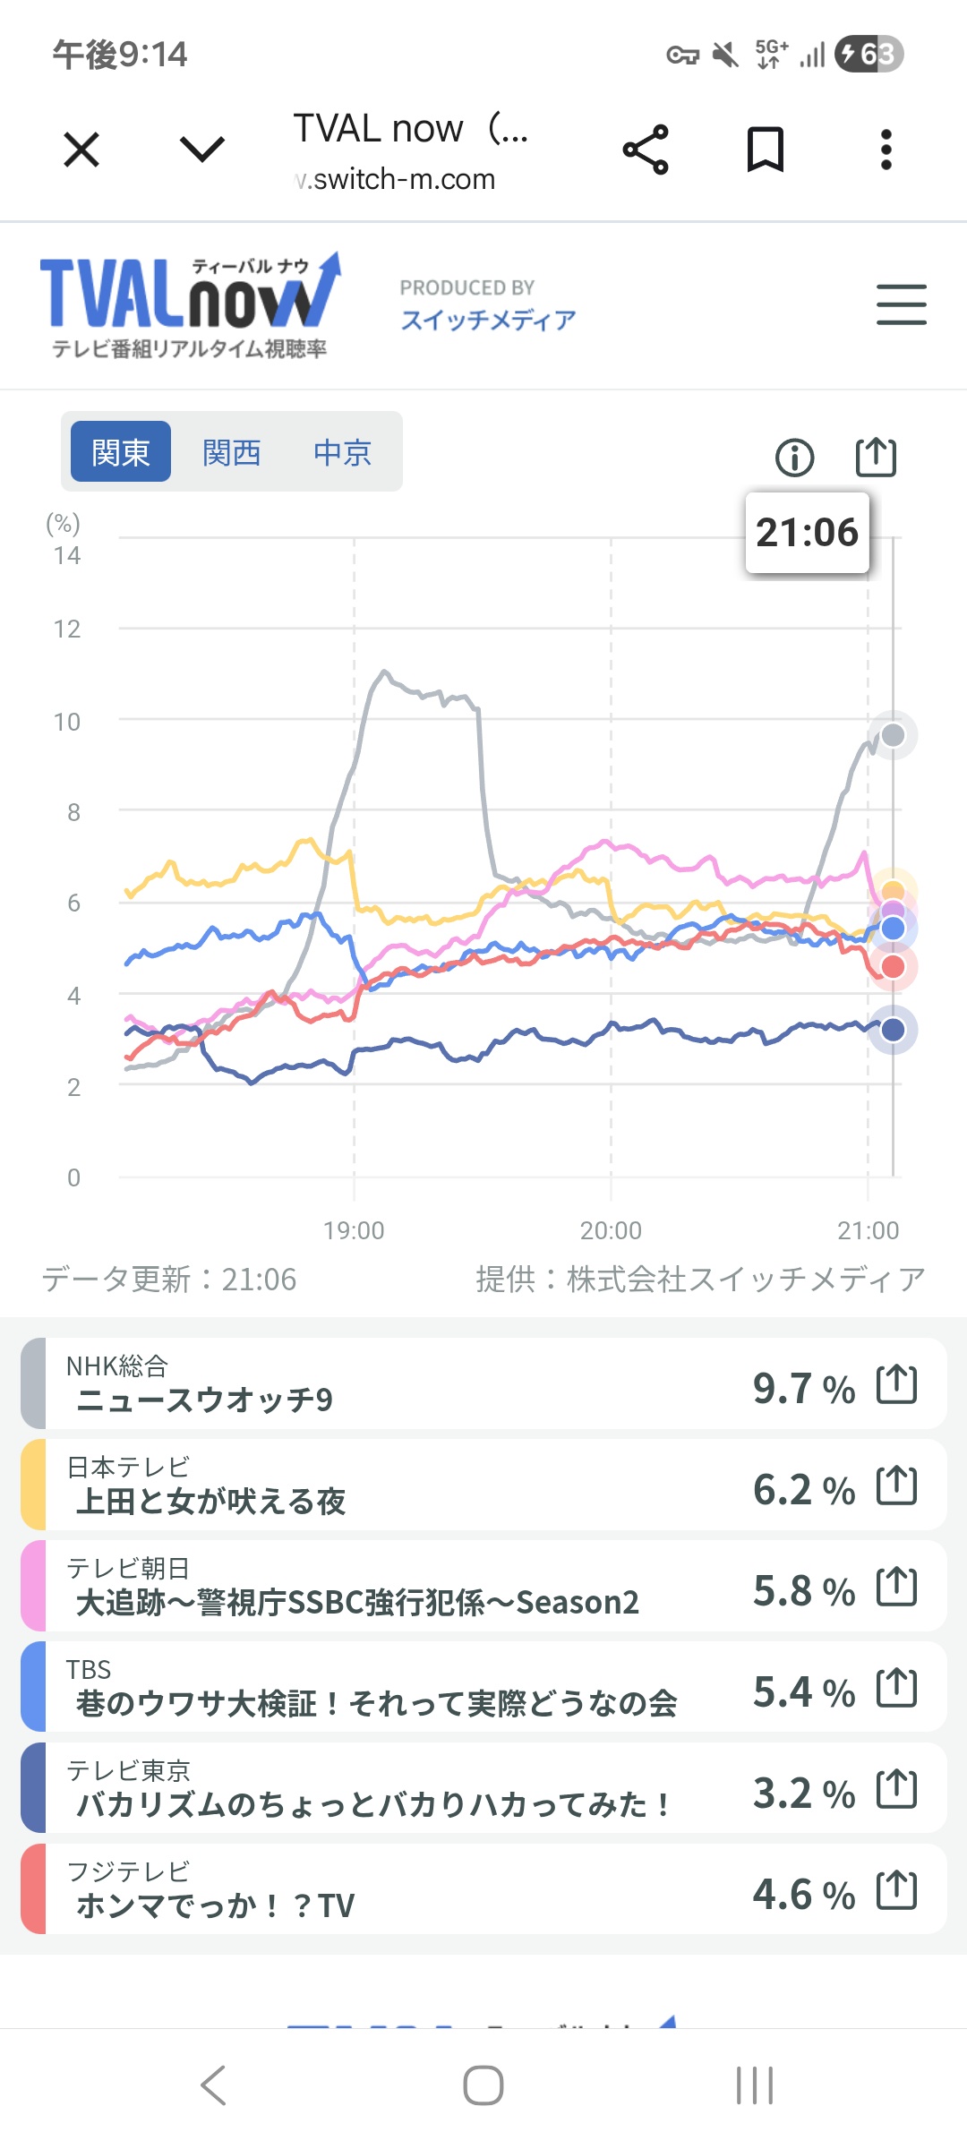967x2149 pixels.
Task: Share the NHK総合 ニュースウオッチ9 rating
Action: pyautogui.click(x=896, y=1384)
